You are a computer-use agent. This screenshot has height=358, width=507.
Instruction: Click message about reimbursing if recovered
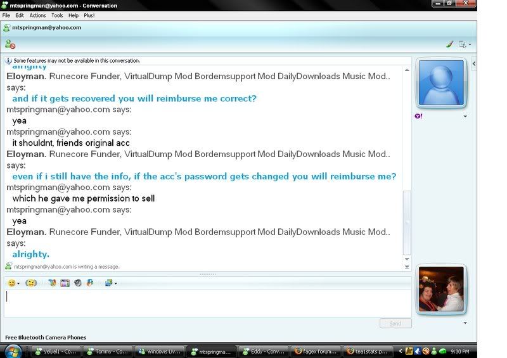(x=134, y=98)
